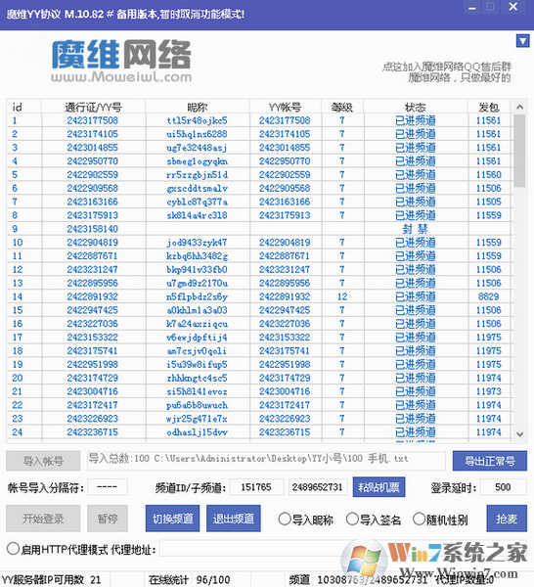Select nickname v6ewjdpftij4

(x=198, y=338)
